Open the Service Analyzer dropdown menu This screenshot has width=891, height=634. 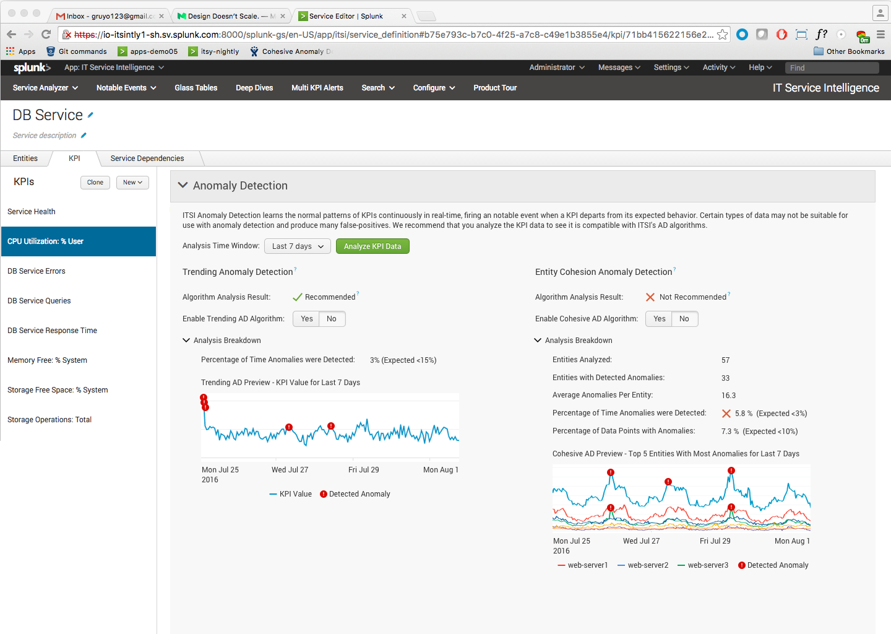coord(46,88)
